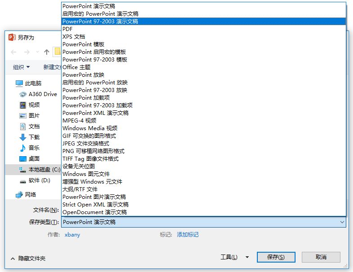Viewport: 353px width, 272px height.
Task: Click 新建文件夹 toolbar button
Action: (x=52, y=67)
